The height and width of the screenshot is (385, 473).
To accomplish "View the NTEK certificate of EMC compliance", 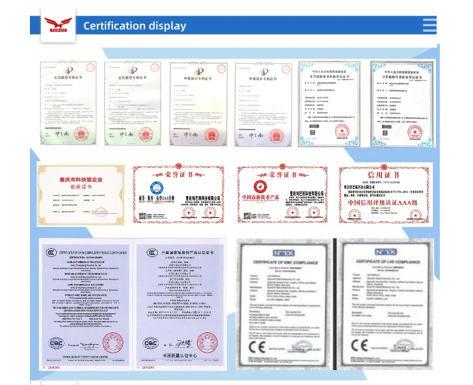I will pyautogui.click(x=284, y=304).
